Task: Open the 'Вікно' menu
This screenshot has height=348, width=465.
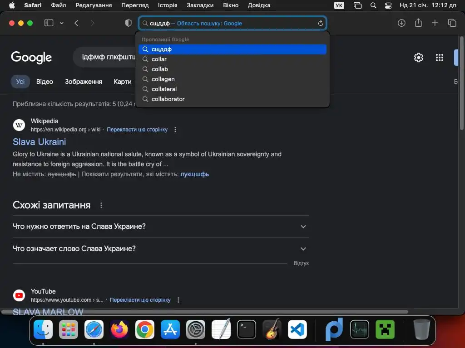Action: coord(231,5)
